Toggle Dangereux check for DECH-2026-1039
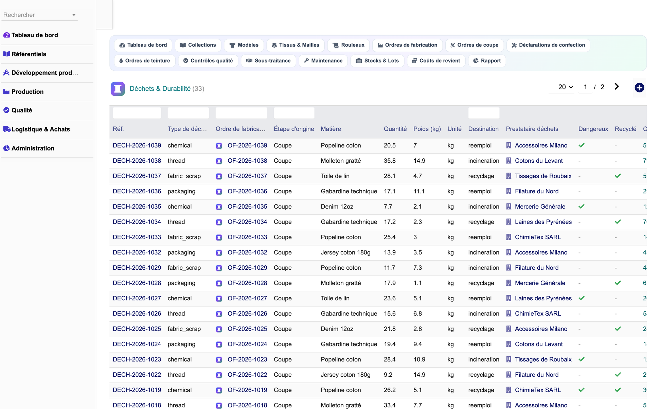661x409 pixels. 582,145
